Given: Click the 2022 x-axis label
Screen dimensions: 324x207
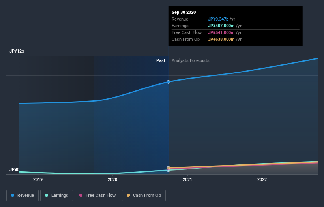Looking at the screenshot, I should point(262,179).
